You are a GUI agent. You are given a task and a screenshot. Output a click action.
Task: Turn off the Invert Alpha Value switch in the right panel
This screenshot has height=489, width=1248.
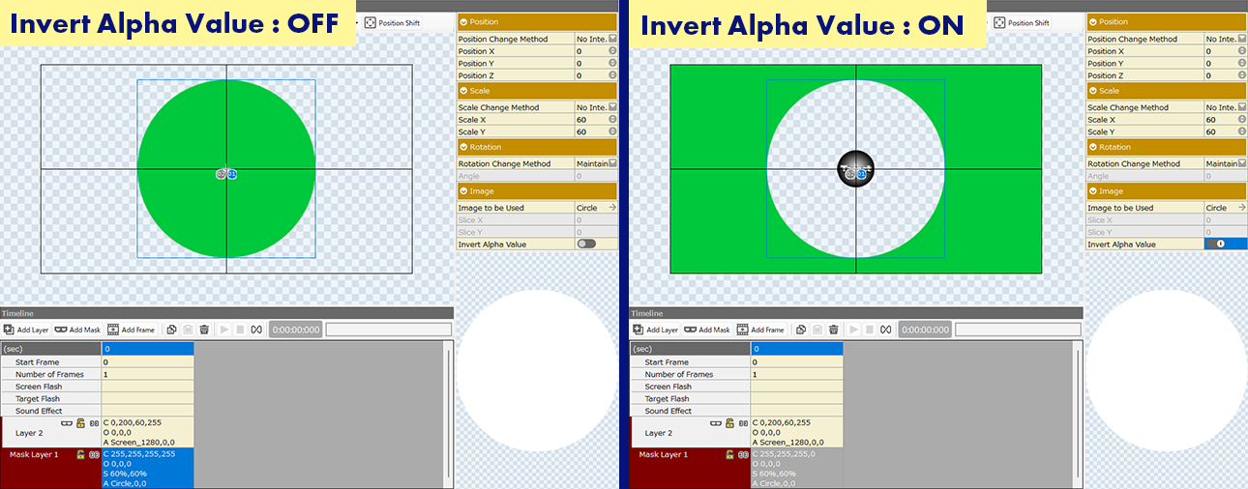point(1218,244)
